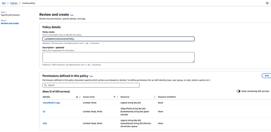Click into the Description text area

coord(119,57)
